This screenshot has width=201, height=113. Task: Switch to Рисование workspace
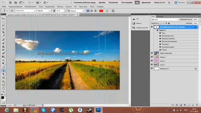[113, 3]
